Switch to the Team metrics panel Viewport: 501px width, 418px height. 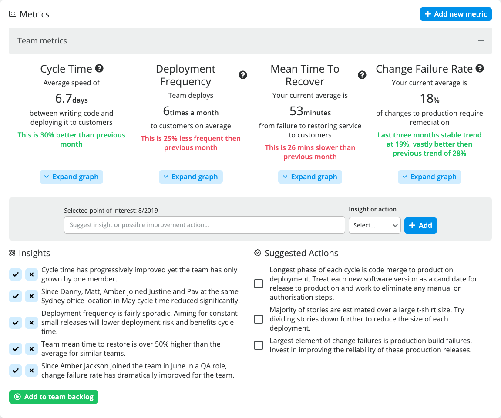(x=42, y=40)
